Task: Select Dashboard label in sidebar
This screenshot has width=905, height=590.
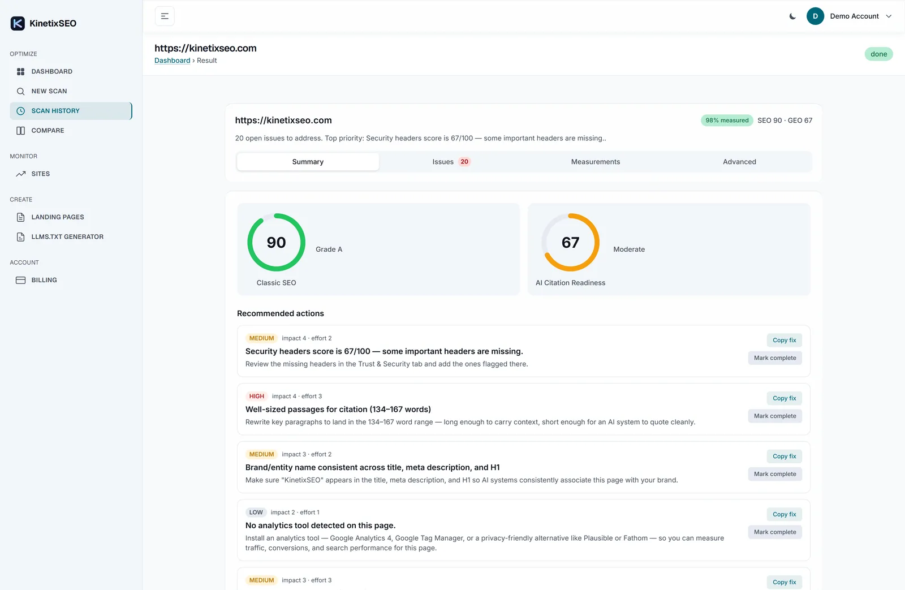Action: 52,72
